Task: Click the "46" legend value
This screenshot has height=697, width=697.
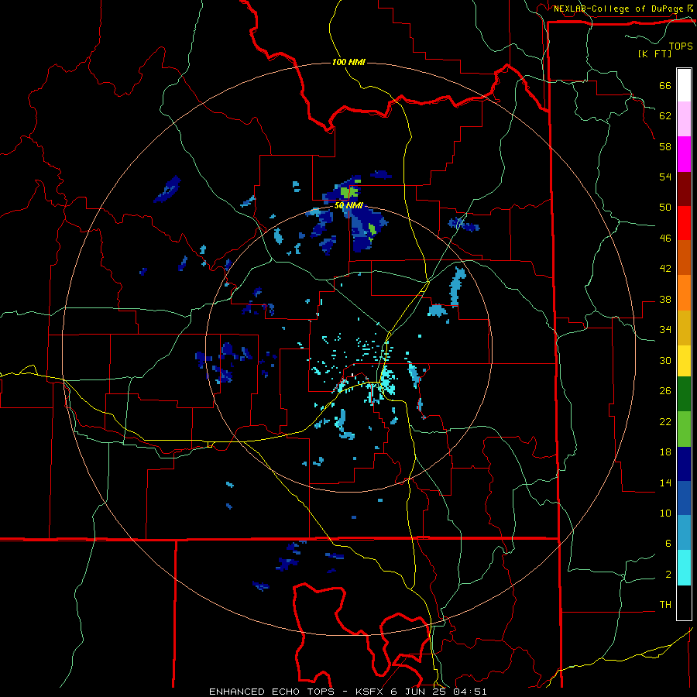Action: (x=665, y=239)
